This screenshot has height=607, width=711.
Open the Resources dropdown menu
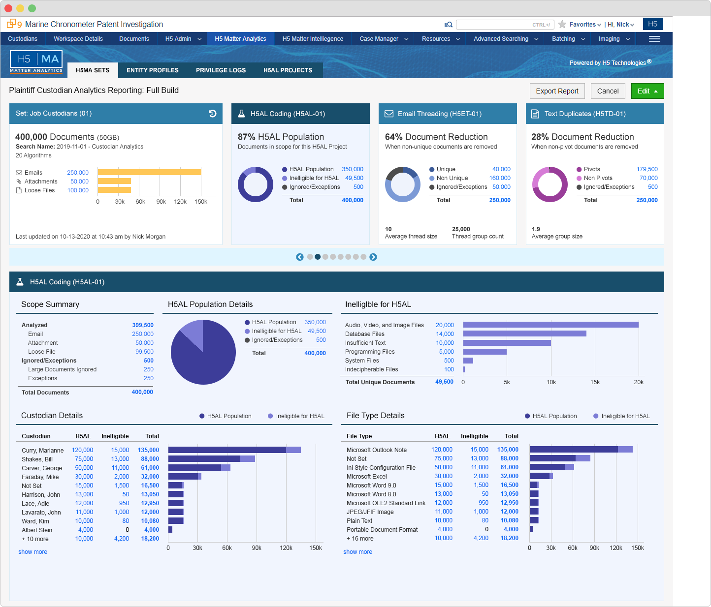pyautogui.click(x=458, y=39)
